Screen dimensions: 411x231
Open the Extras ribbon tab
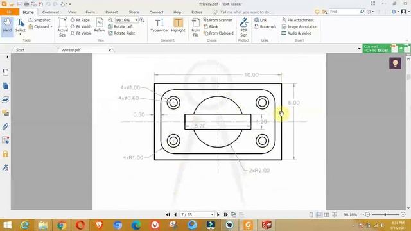pyautogui.click(x=197, y=12)
